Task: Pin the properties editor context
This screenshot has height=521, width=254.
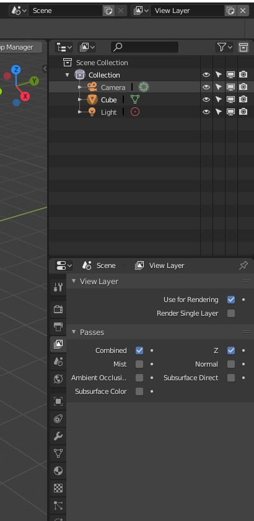Action: 243,265
